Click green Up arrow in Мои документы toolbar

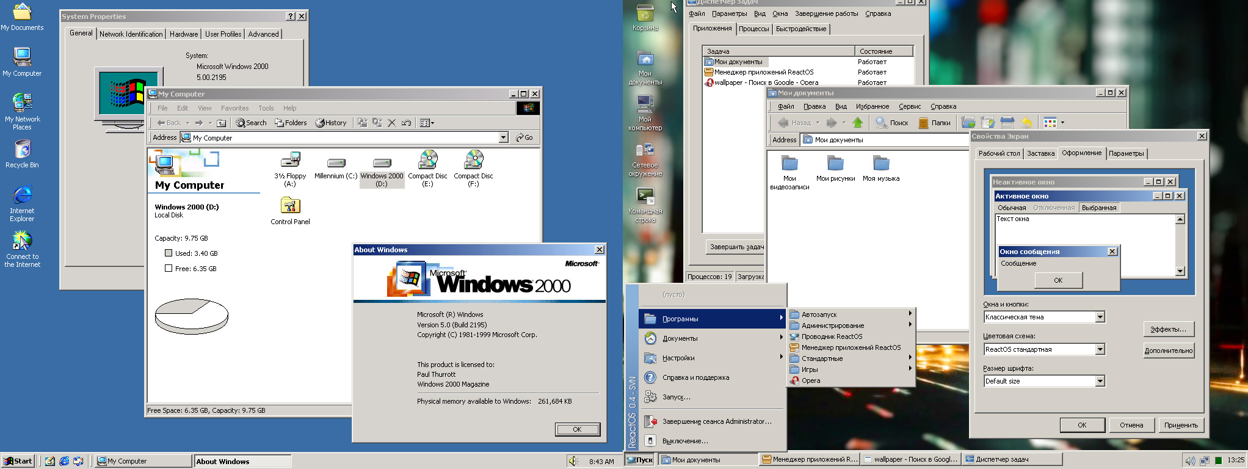tap(858, 123)
